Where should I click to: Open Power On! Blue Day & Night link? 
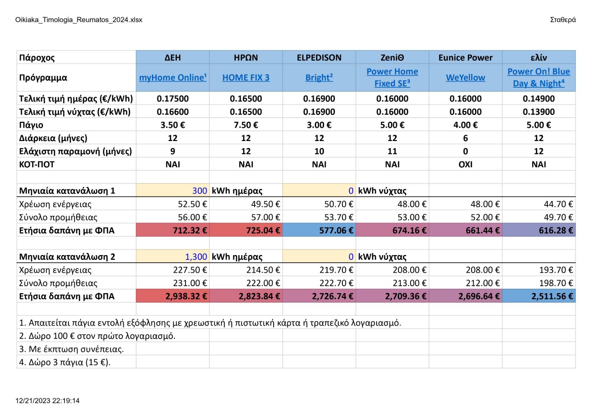[x=539, y=77]
